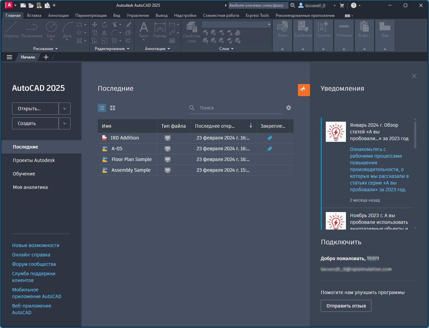Select the Text (Текст) tool
This screenshot has height=328, width=429.
click(144, 30)
